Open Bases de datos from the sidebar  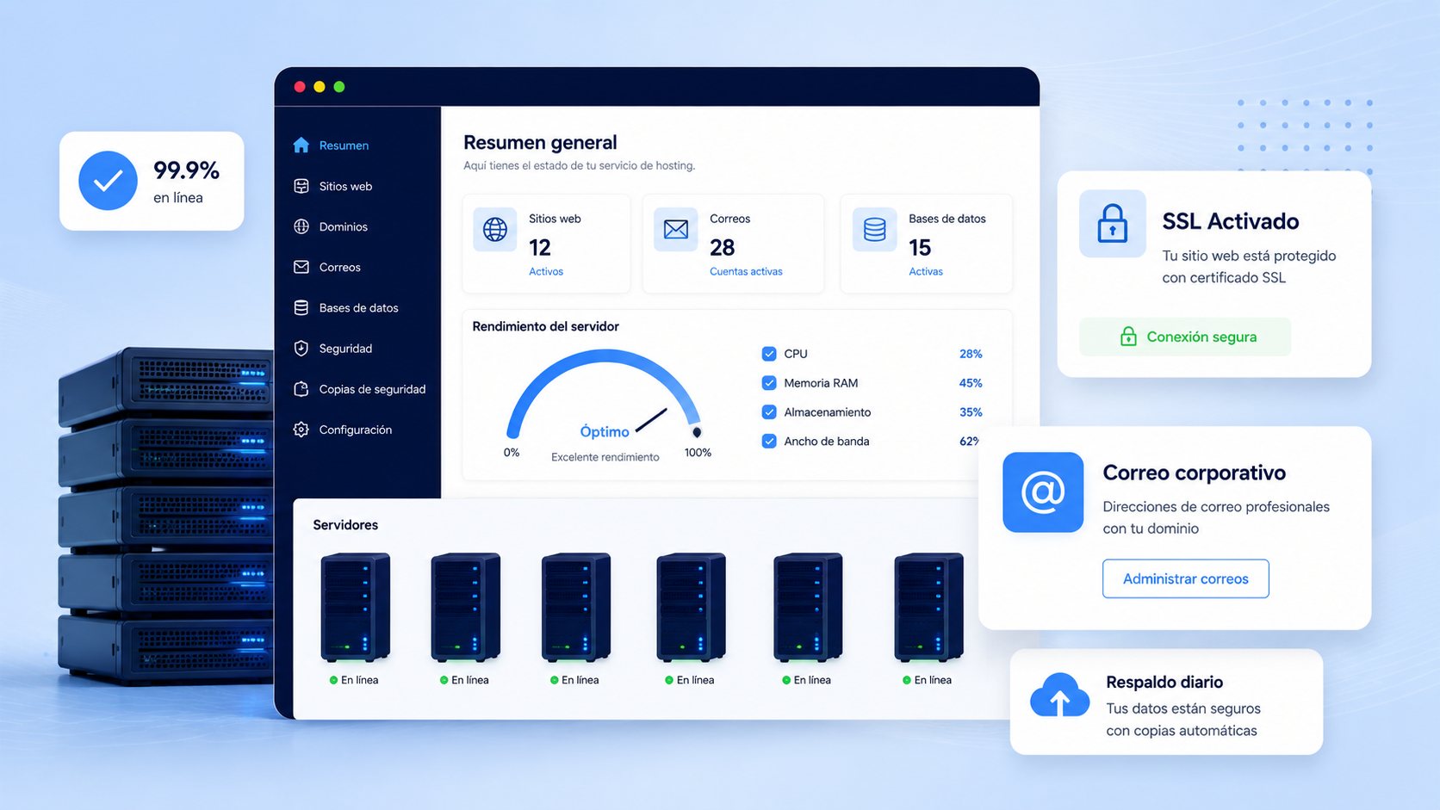coord(358,307)
